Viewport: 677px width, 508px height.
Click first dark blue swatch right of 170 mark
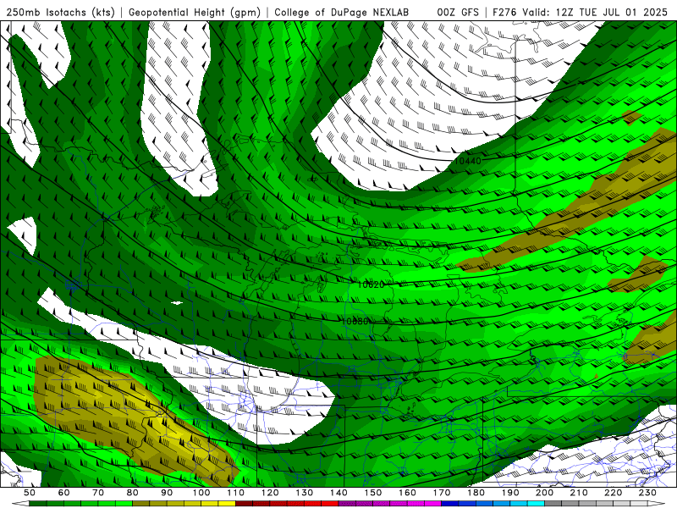(x=450, y=504)
